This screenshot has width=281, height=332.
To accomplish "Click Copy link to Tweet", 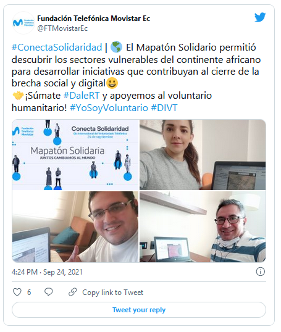I will click(x=112, y=292).
